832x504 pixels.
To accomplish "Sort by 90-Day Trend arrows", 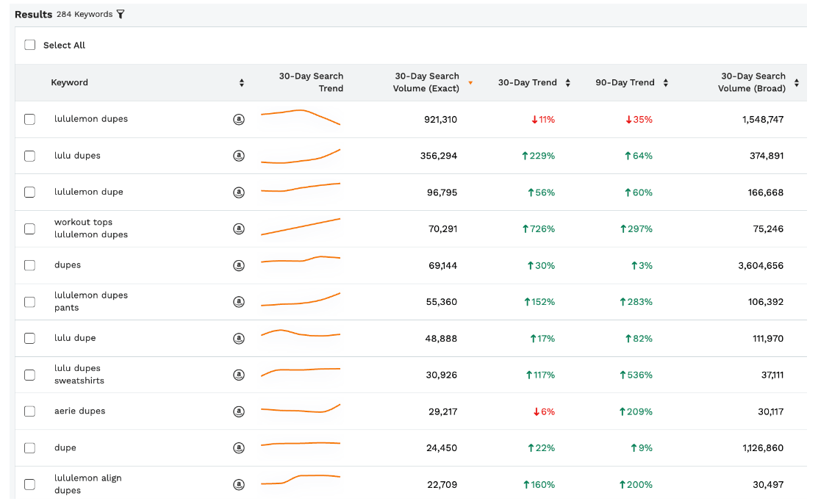I will 665,83.
